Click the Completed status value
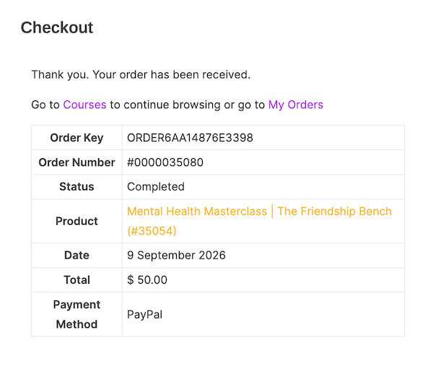Screen dimensions: 433x387 pos(156,187)
